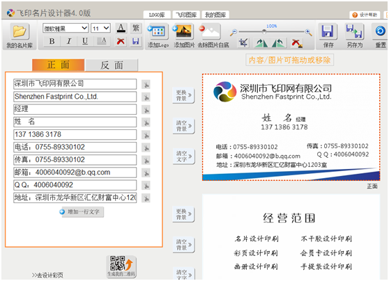
Task: Click the Q Q：4006040092 input field
Action: [75, 185]
